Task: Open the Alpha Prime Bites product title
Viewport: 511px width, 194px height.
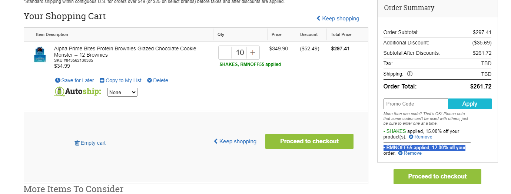Action: [125, 52]
